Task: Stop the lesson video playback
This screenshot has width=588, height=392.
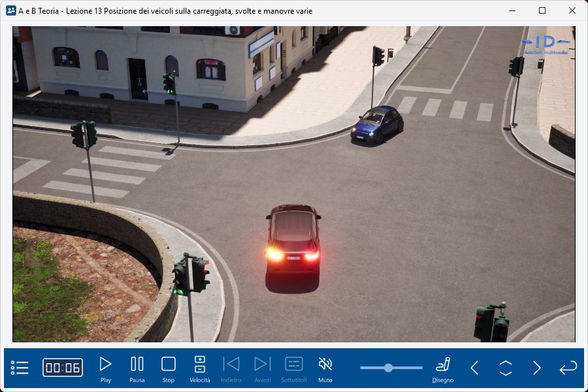Action: (x=169, y=368)
